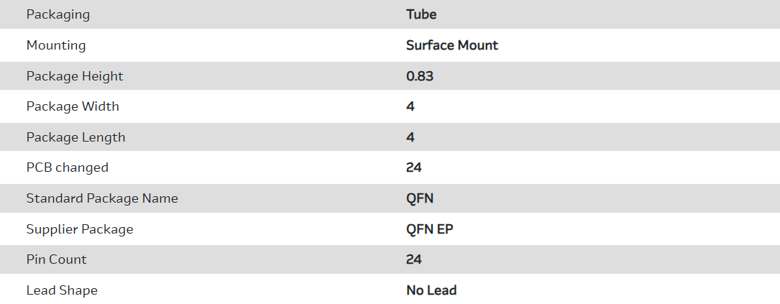Select the Tube packaging value
This screenshot has height=304, width=780.
[x=421, y=14]
